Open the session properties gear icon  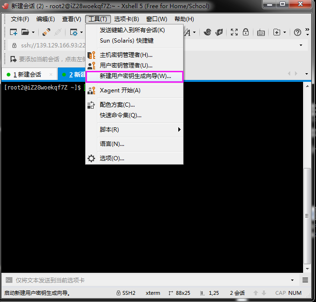[74, 32]
